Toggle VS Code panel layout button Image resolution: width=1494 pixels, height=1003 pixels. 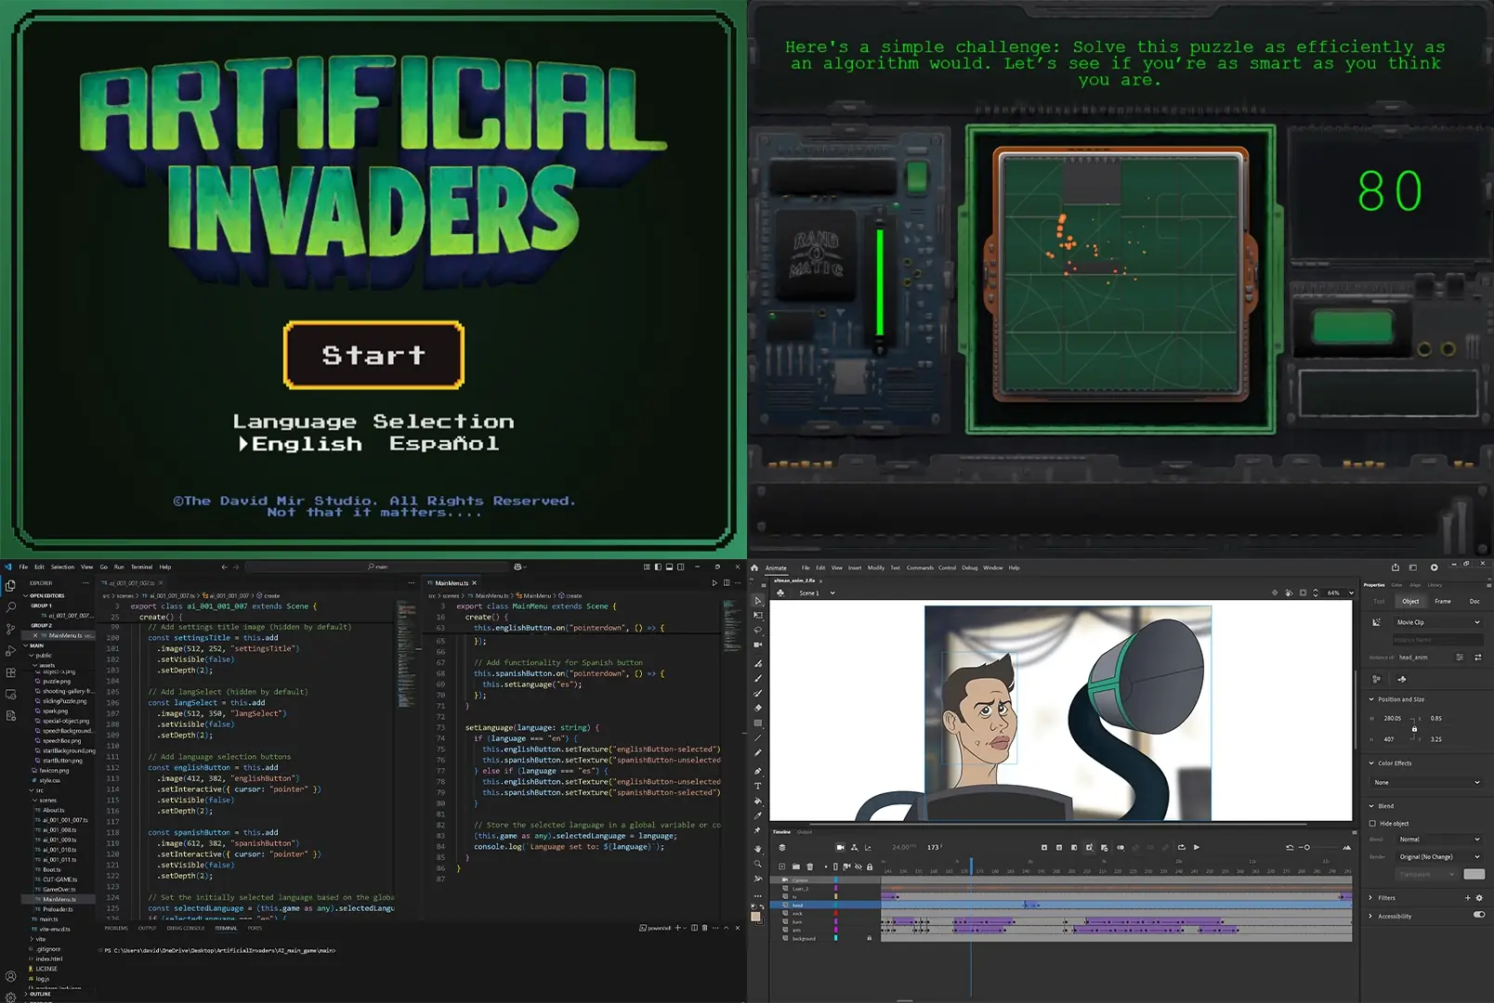[669, 567]
